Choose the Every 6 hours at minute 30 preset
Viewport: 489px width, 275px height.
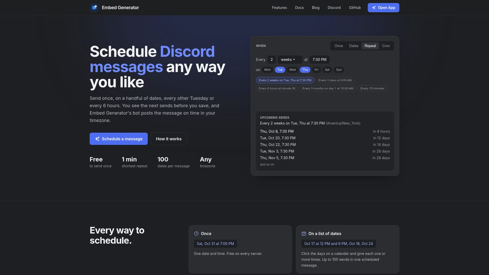coord(277,88)
